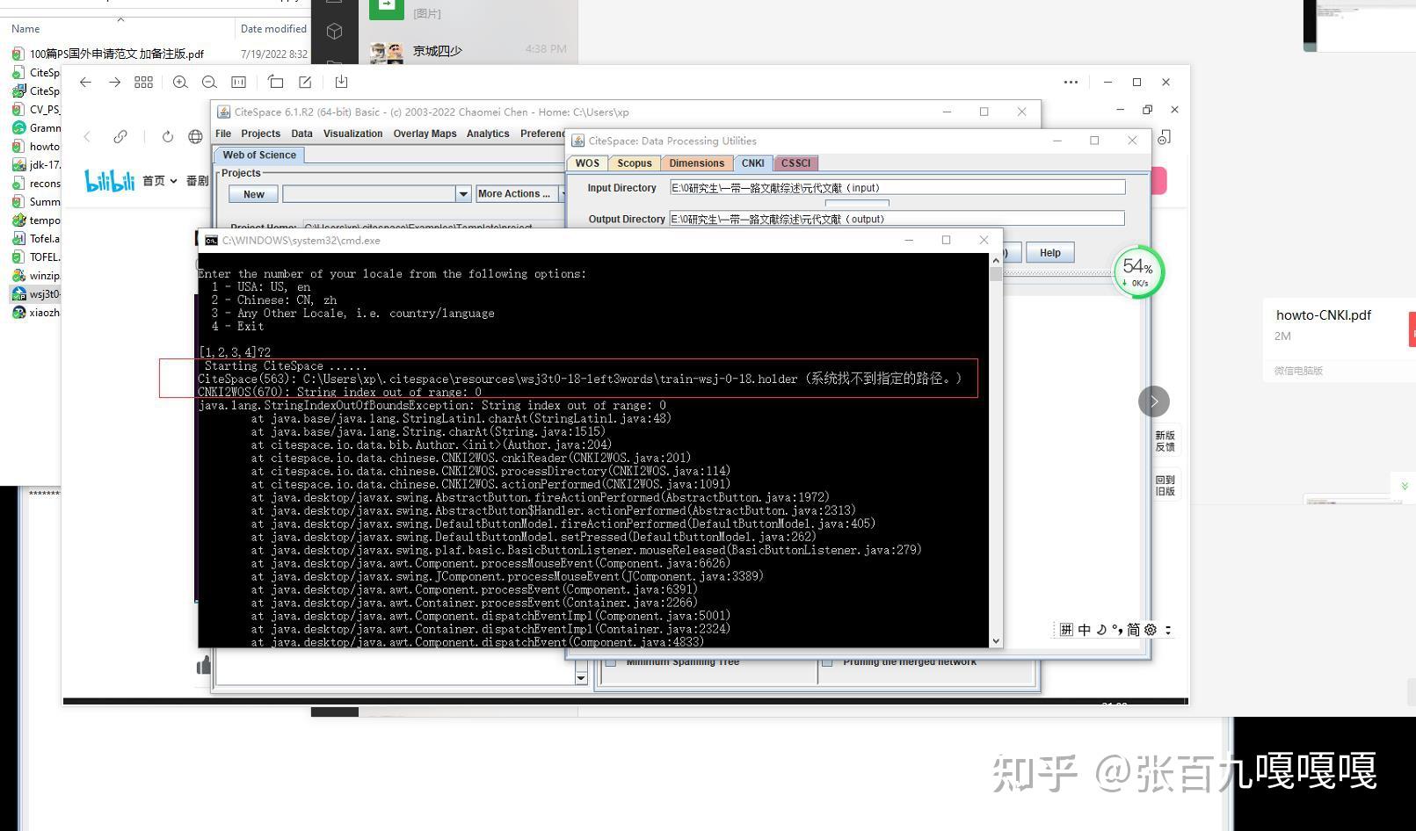Open Data menu in CiteSpace

click(x=301, y=134)
